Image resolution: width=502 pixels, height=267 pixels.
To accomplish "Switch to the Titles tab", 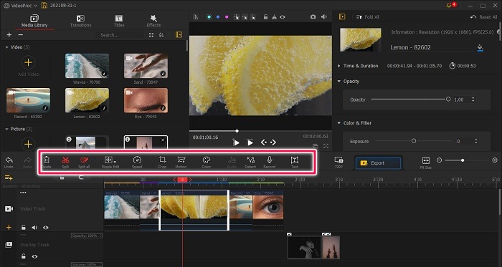I will [x=119, y=21].
